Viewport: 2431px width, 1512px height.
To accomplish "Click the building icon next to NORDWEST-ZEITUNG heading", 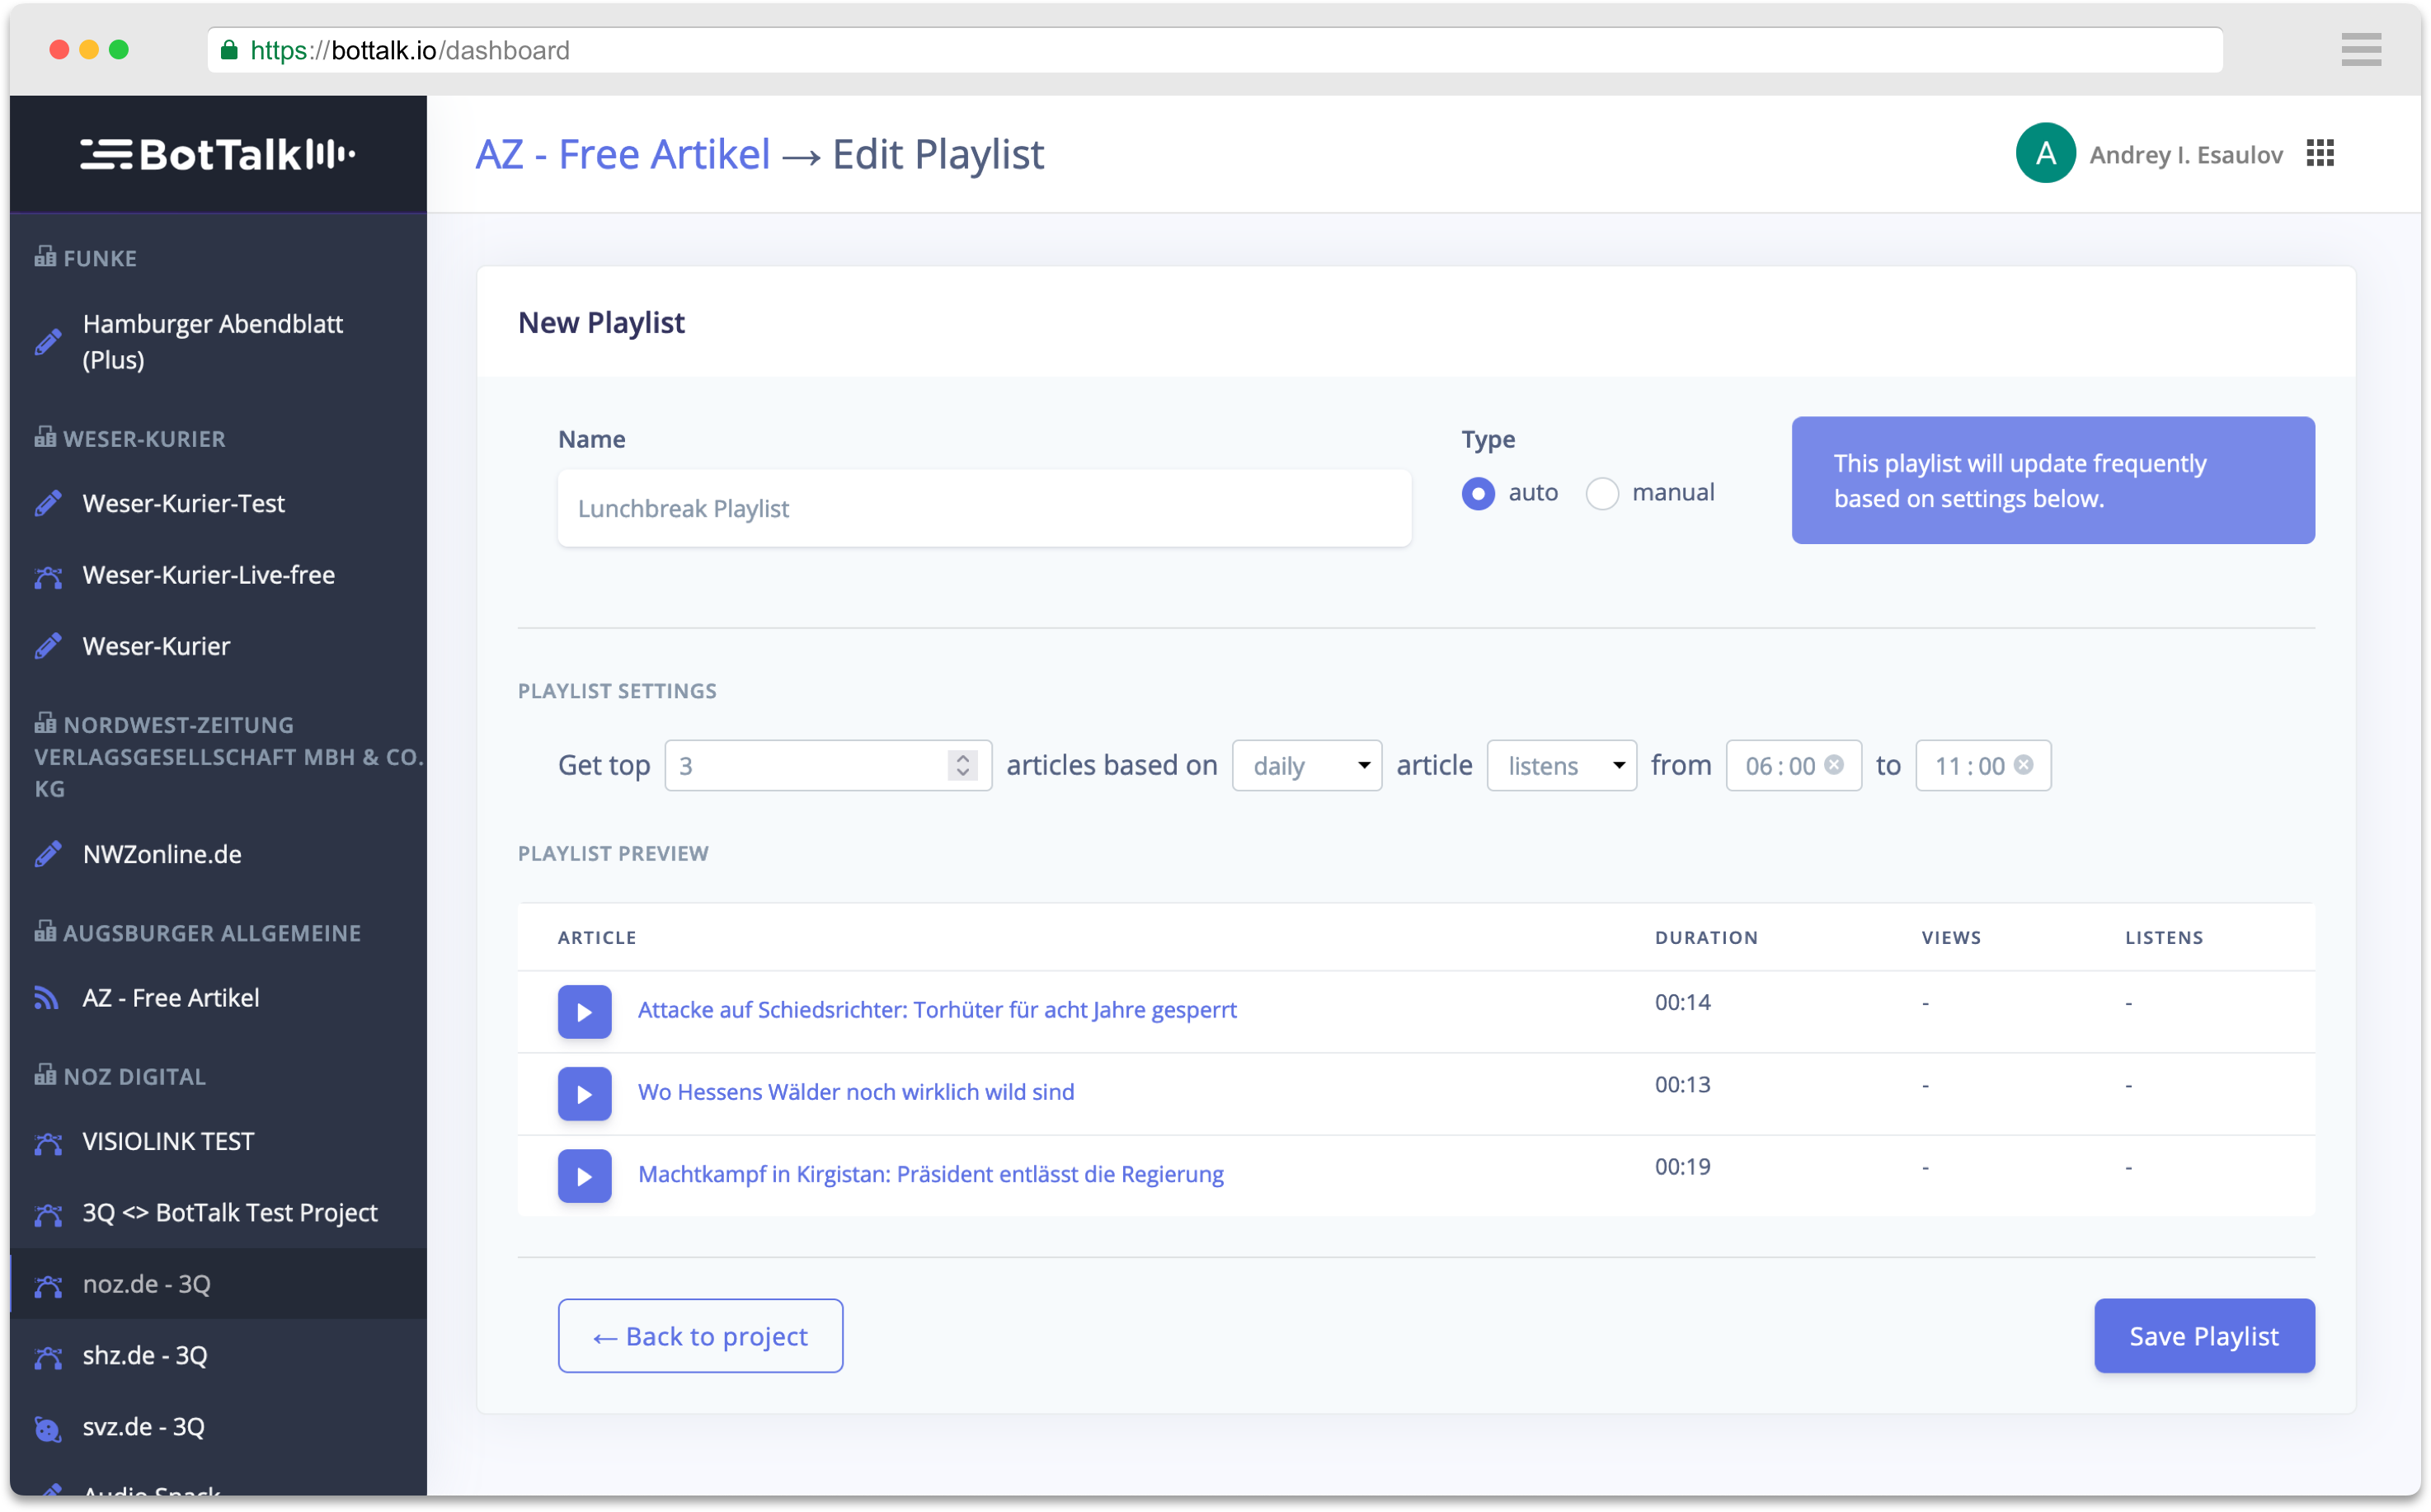I will coord(45,723).
